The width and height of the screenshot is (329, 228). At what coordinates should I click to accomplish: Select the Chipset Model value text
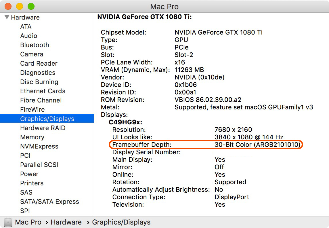pyautogui.click(x=219, y=32)
